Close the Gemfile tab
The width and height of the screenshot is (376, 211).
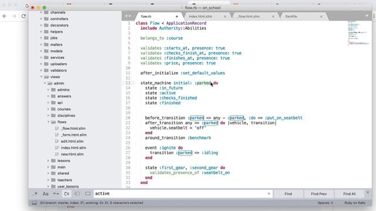click(x=321, y=16)
